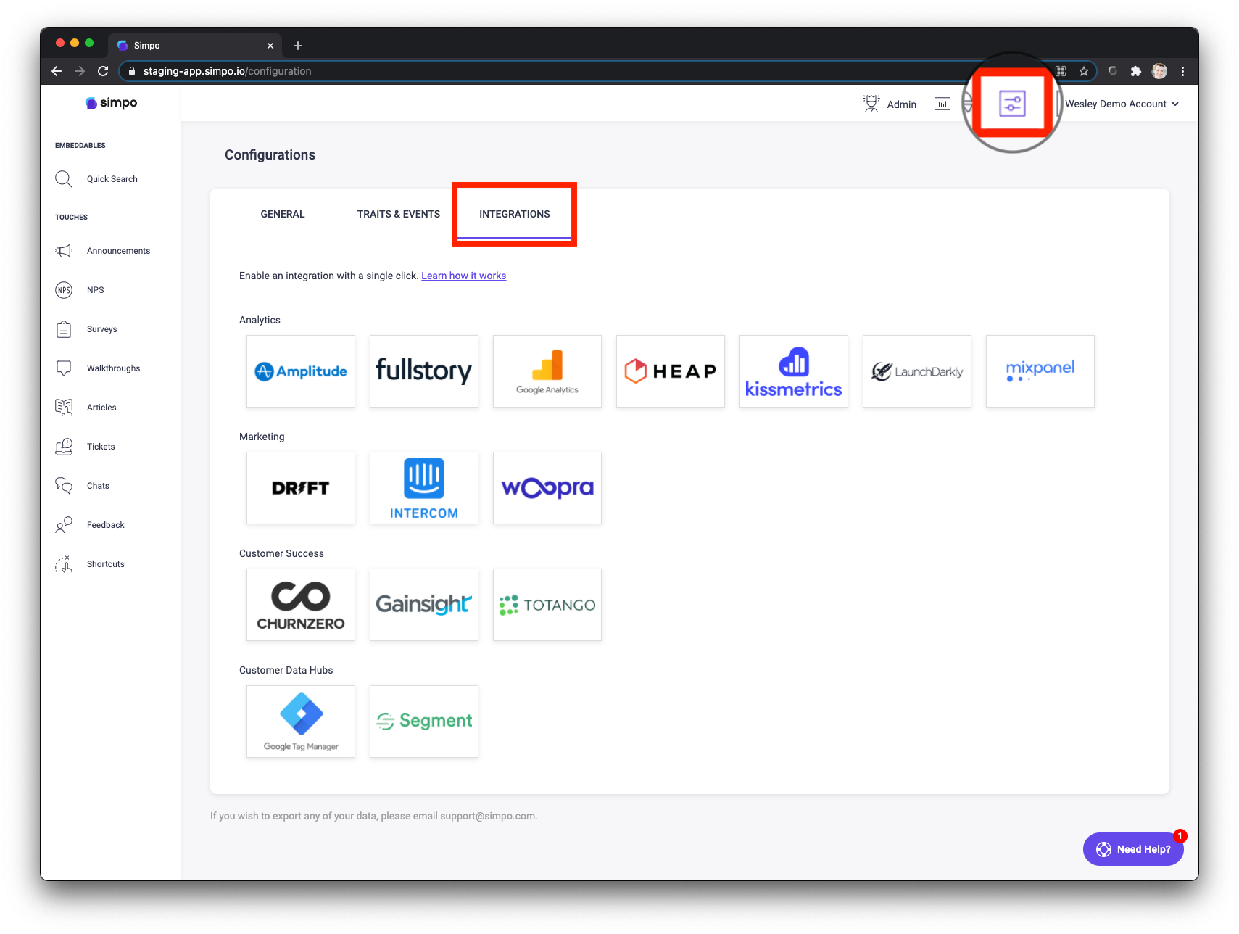This screenshot has height=934, width=1239.
Task: Select the Simpo browser tab
Action: (196, 45)
